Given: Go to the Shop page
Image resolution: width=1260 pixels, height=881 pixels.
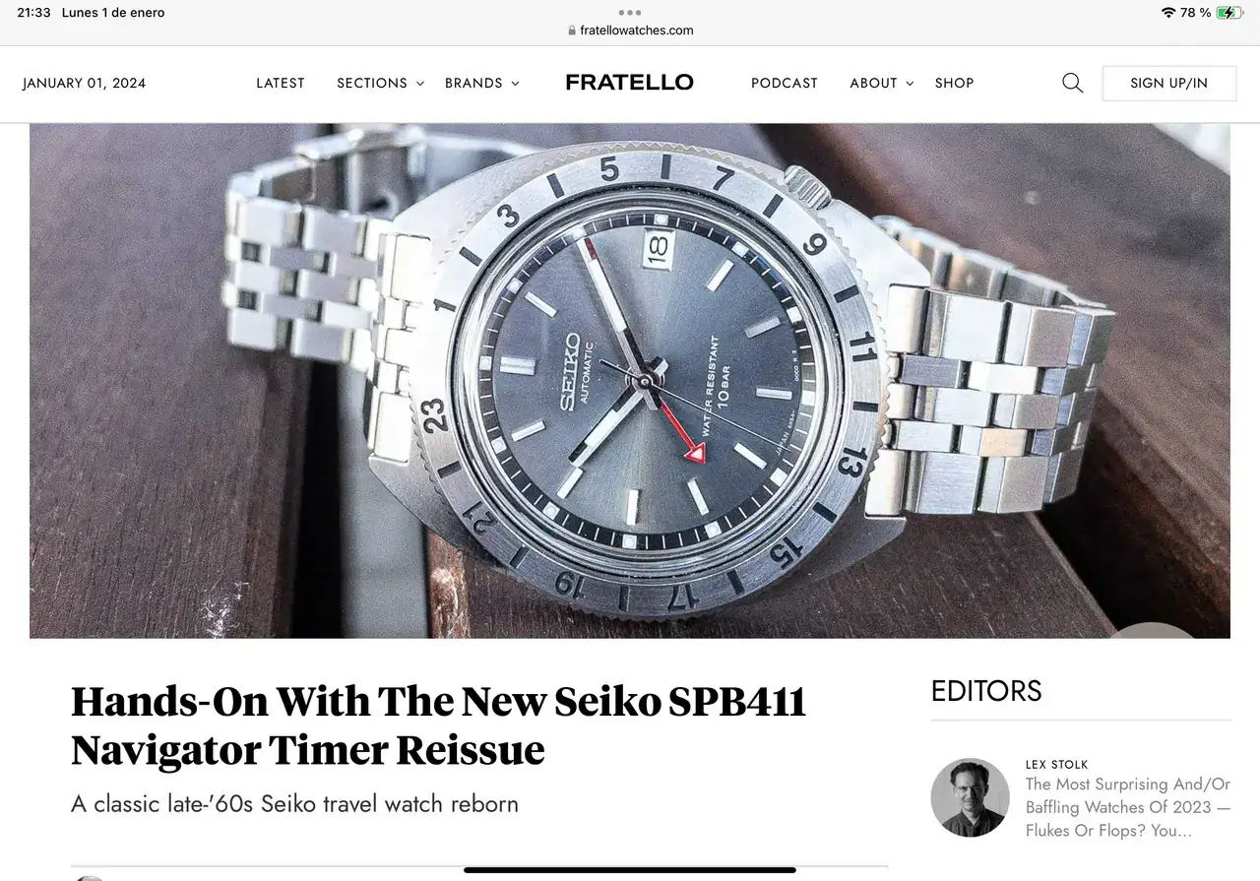Looking at the screenshot, I should coord(954,83).
